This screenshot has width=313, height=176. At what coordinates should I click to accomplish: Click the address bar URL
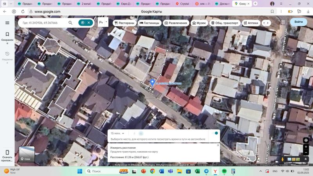pyautogui.click(x=47, y=12)
